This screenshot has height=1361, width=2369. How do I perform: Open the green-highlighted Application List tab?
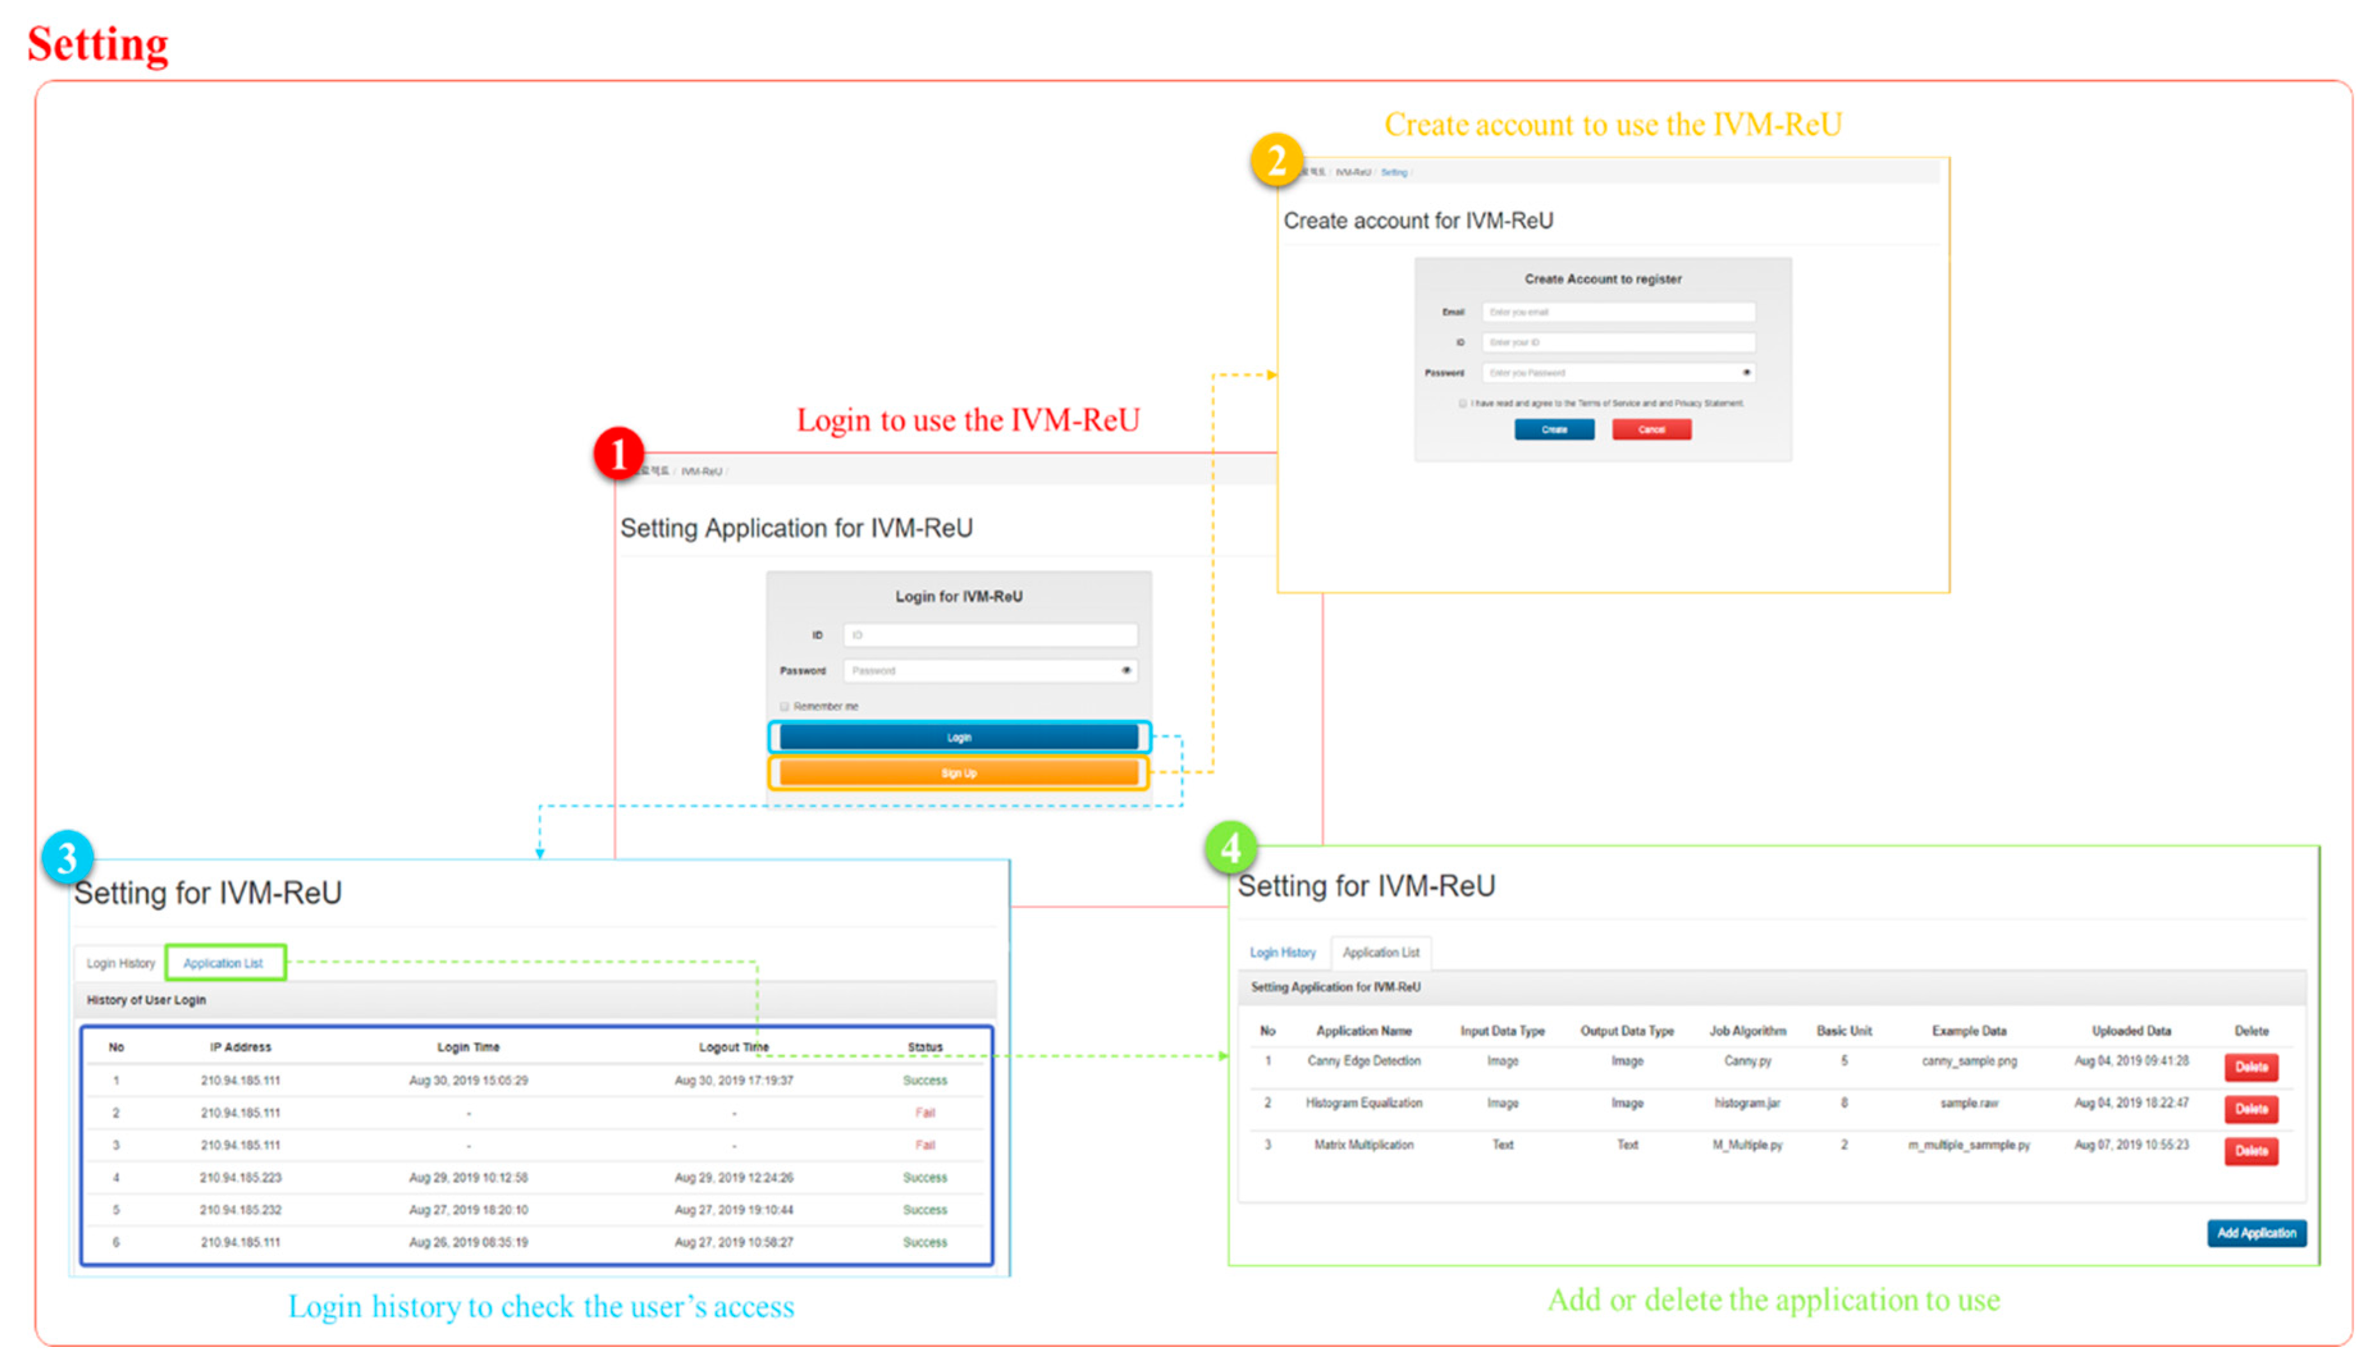tap(223, 963)
